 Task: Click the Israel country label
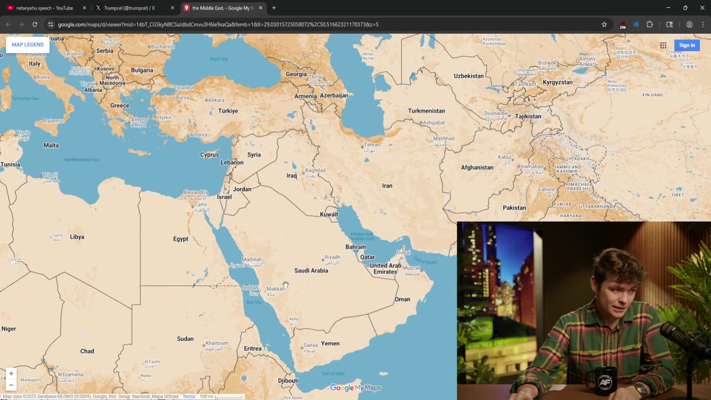tap(224, 197)
